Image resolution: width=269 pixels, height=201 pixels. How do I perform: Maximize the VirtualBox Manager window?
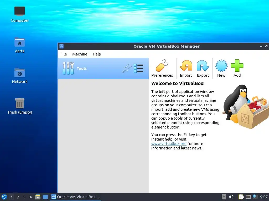point(266,46)
